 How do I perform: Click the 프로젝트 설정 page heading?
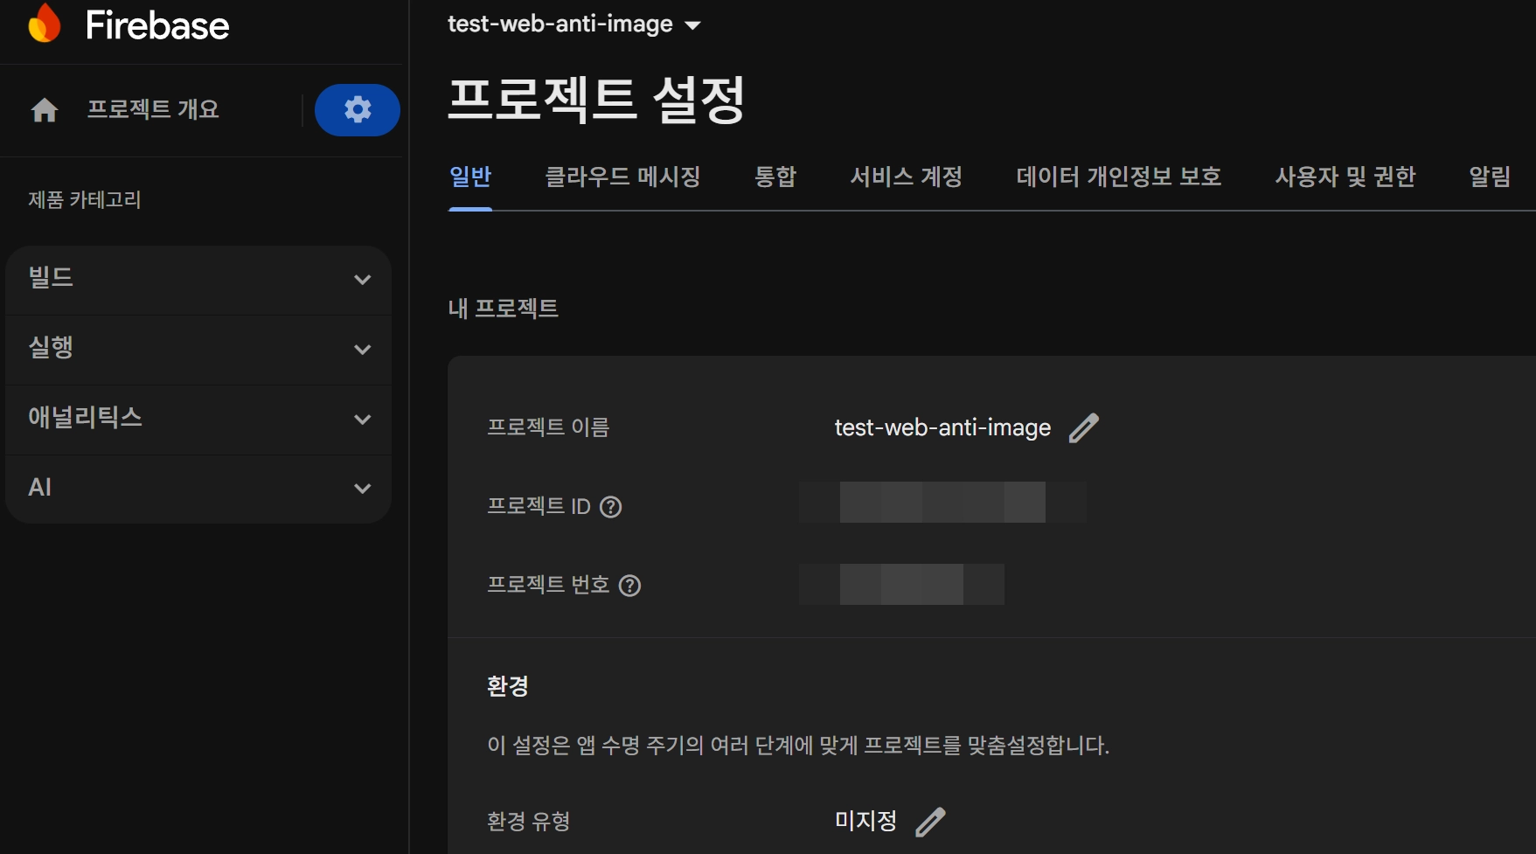tap(596, 100)
